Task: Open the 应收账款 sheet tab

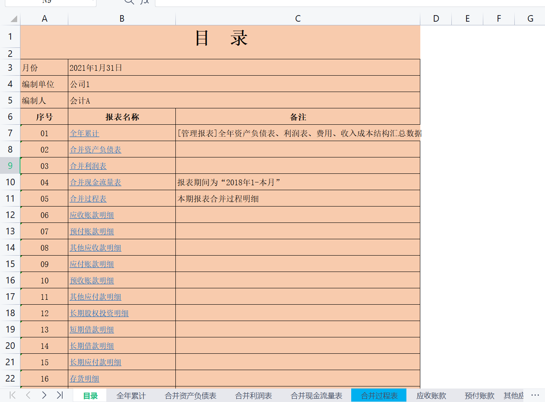Action: 431,395
